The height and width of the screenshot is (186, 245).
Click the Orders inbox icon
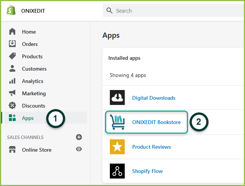pyautogui.click(x=12, y=44)
